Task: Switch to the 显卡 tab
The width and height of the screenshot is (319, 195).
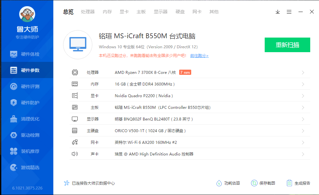Action: tap(124, 12)
